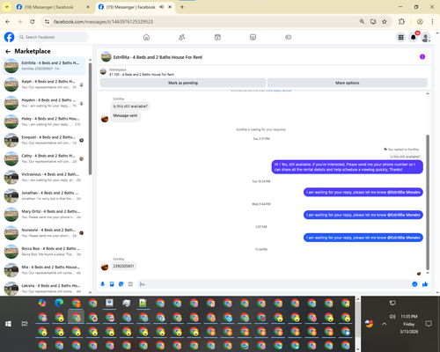Viewport: 440px width, 352px height.
Task: Reload the page
Action: [33, 22]
